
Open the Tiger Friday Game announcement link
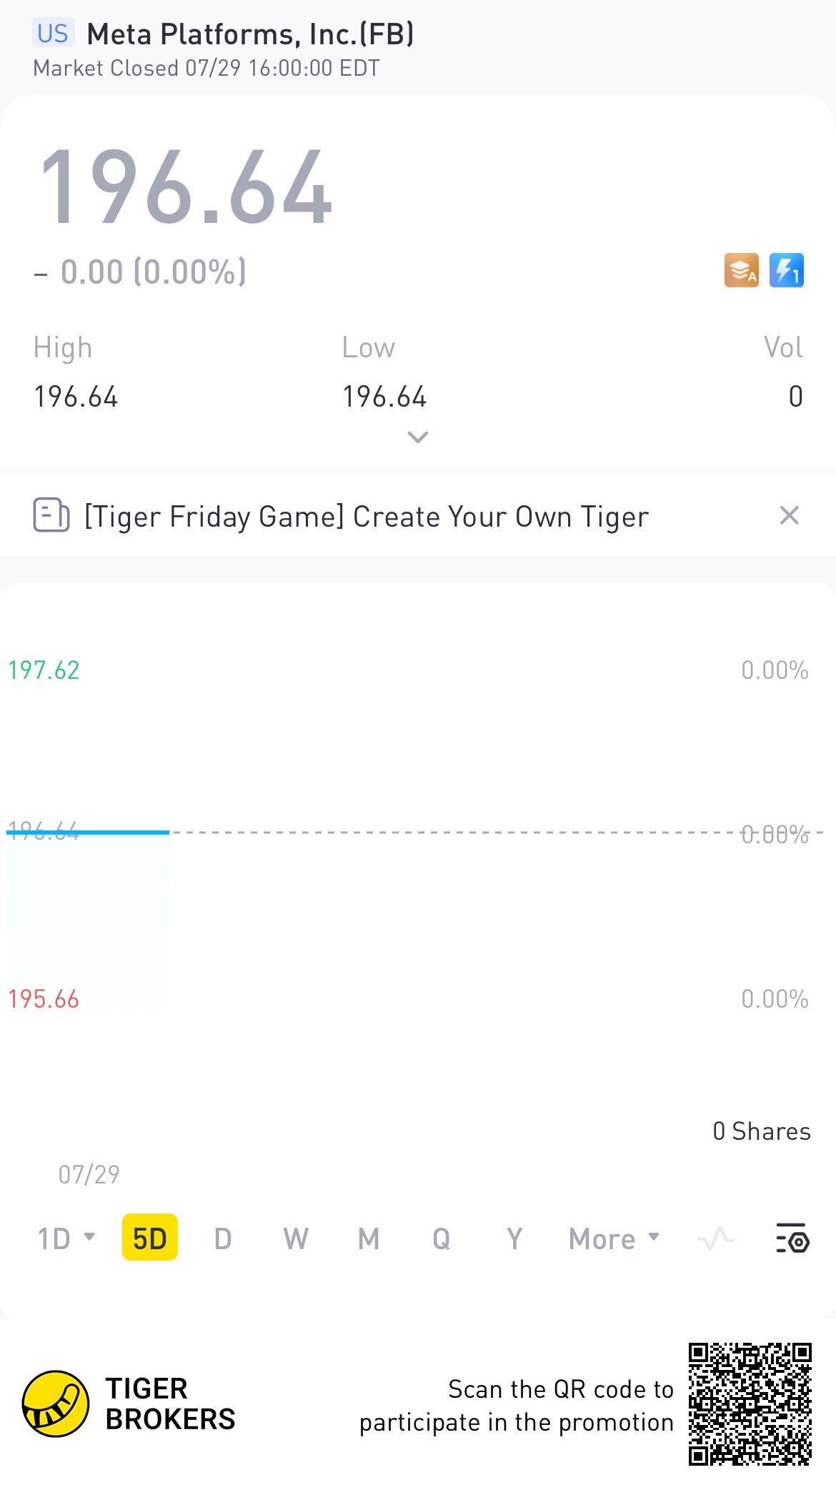point(366,517)
